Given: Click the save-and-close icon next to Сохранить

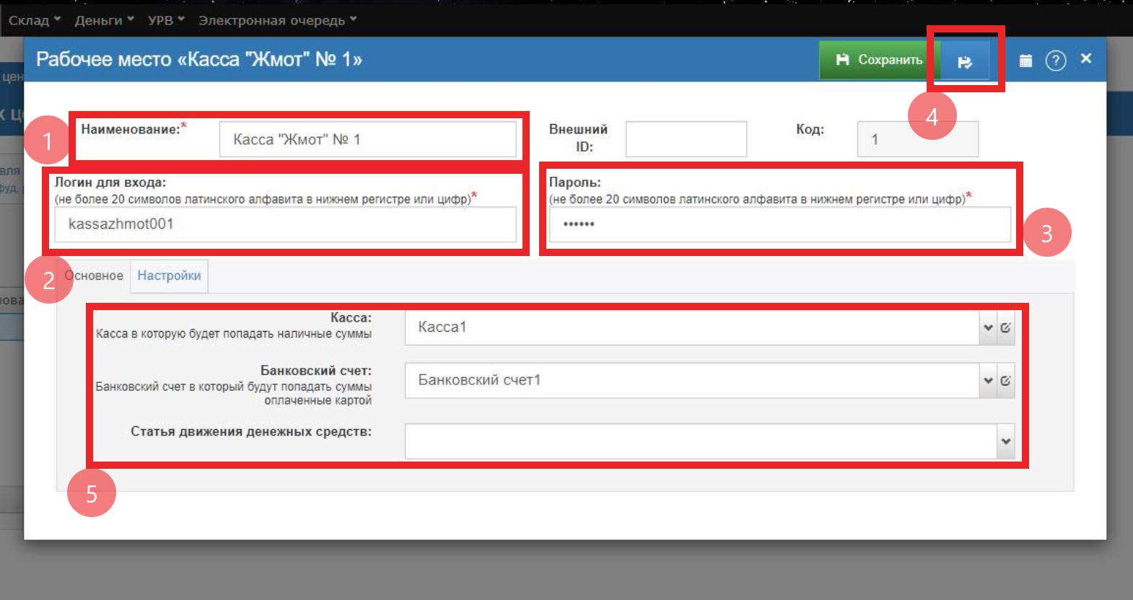Looking at the screenshot, I should pos(965,62).
